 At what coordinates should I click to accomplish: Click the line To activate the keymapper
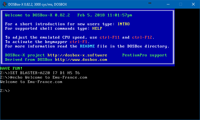47,42
